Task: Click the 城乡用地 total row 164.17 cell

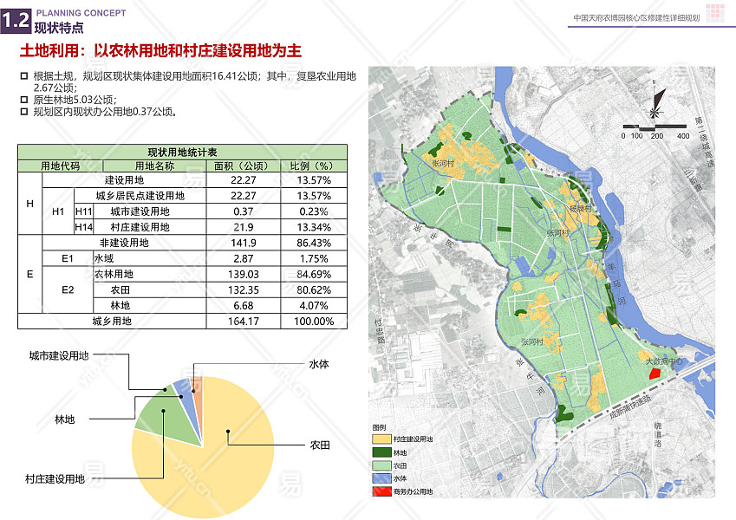Action: point(243,321)
